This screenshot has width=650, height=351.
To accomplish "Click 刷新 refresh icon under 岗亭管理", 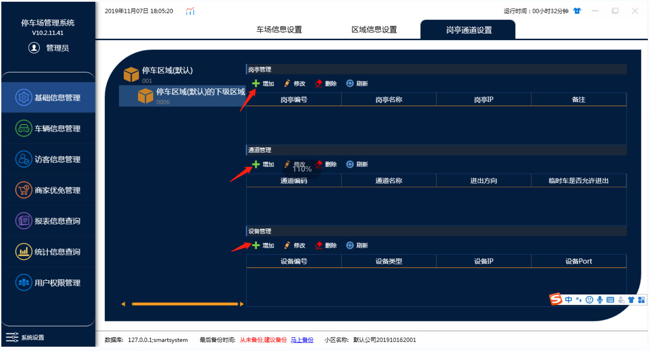I will [x=350, y=83].
